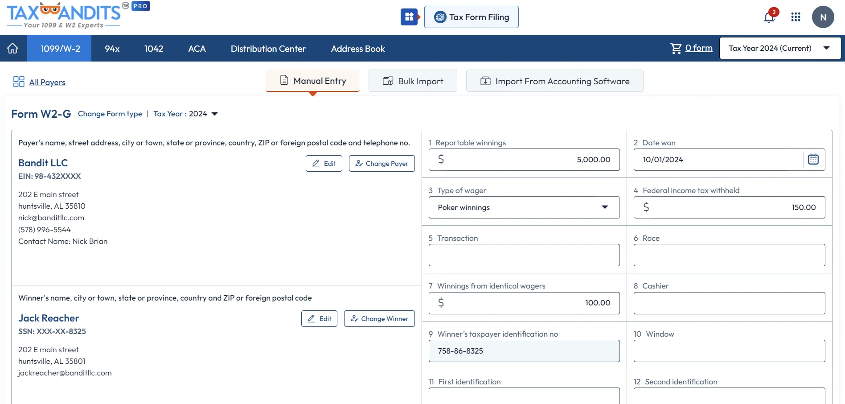Open the ACA menu tab
This screenshot has width=845, height=404.
click(197, 48)
